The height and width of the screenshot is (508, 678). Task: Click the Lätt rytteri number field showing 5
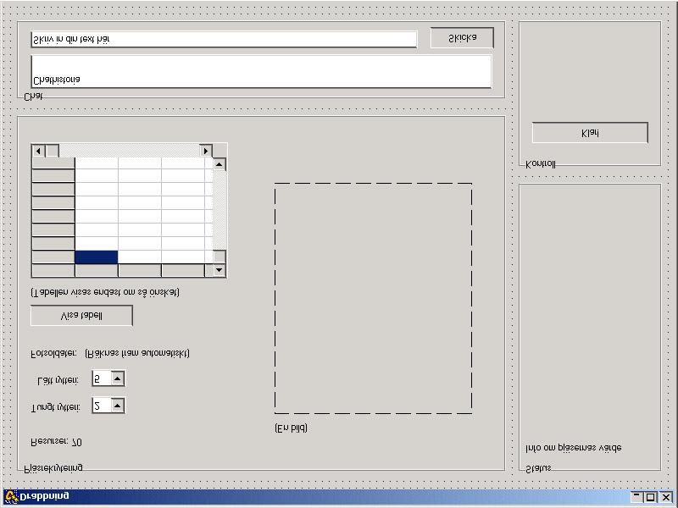pos(102,378)
